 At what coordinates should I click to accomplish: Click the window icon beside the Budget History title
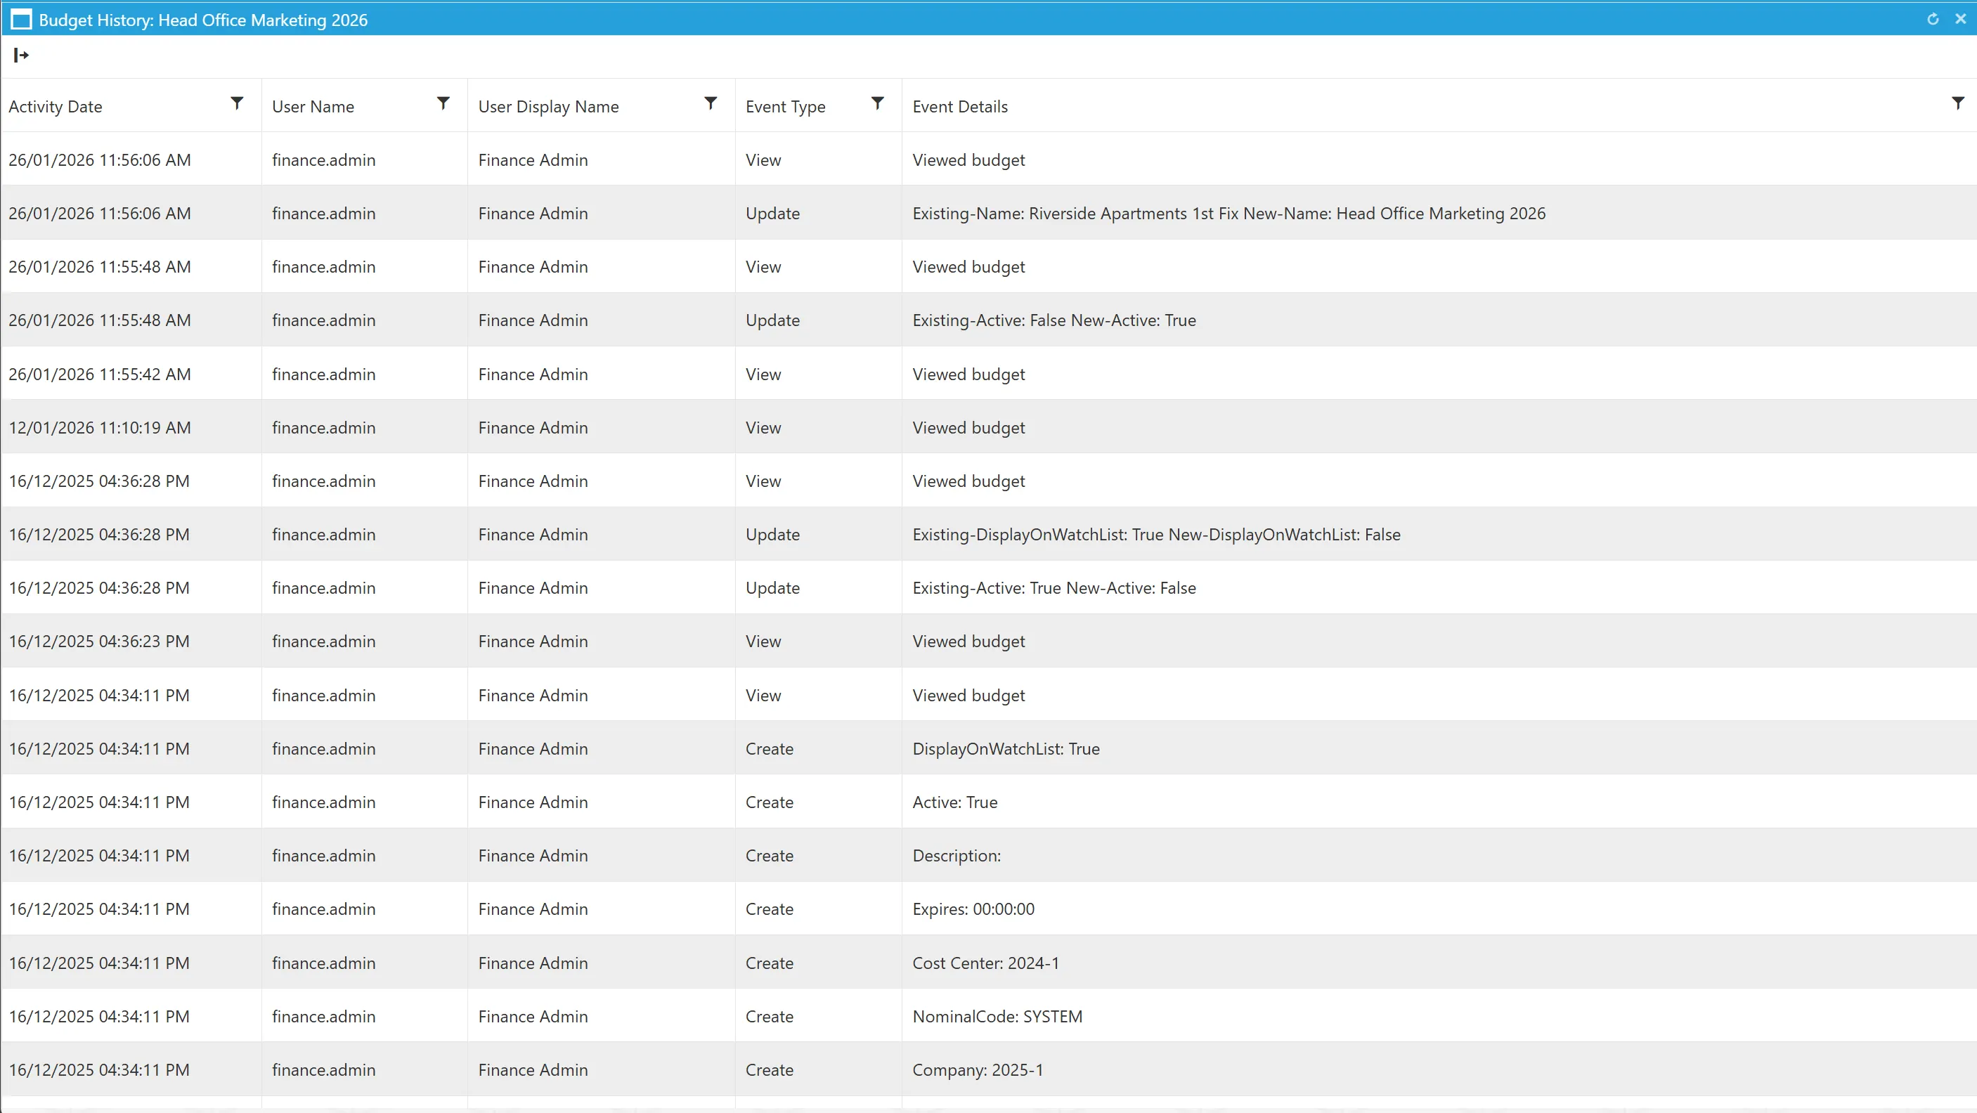click(22, 20)
